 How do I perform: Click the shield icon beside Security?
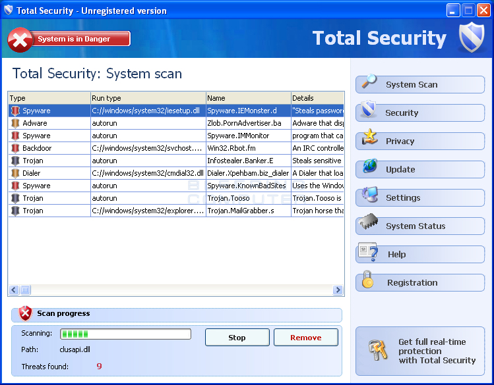coord(369,111)
